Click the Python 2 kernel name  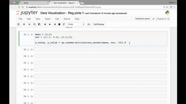point(162,19)
